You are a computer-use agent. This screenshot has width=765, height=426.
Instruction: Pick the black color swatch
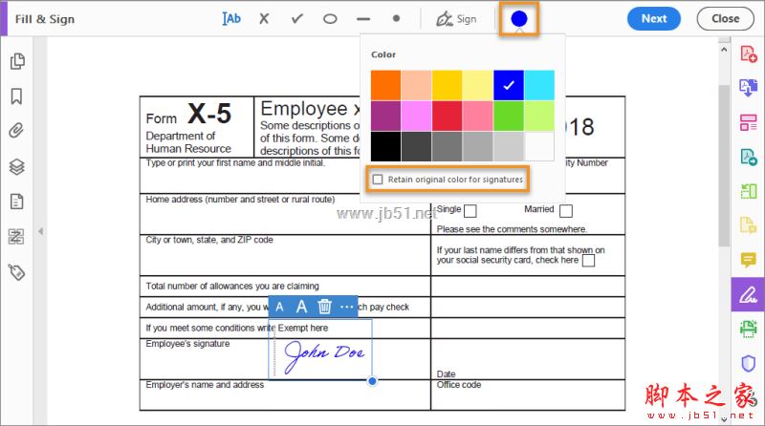click(x=386, y=146)
